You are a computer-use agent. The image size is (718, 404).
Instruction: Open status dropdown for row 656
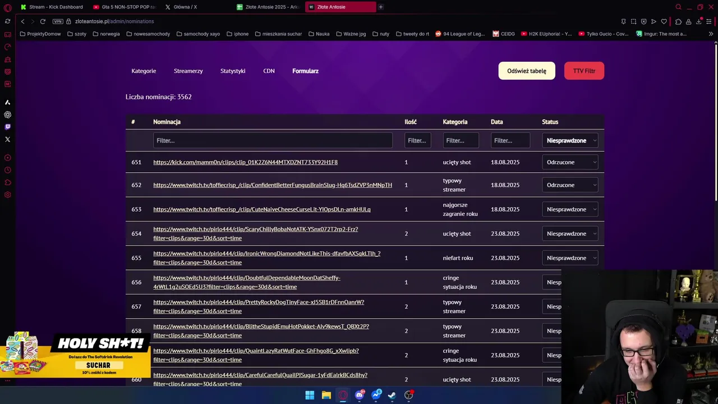(x=553, y=282)
